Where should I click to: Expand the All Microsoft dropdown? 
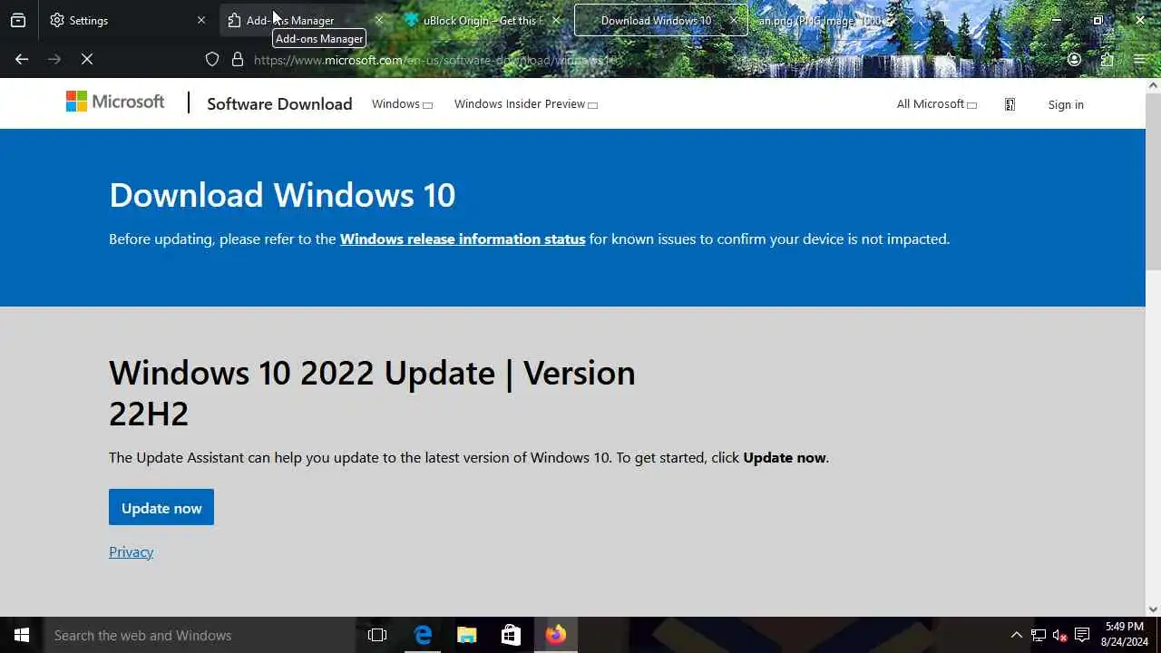click(937, 104)
